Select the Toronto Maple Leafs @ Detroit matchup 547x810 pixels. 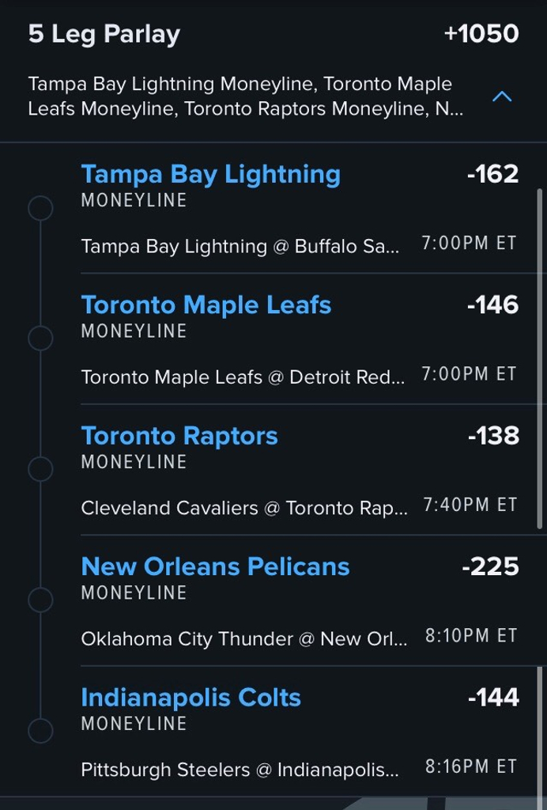coord(242,377)
